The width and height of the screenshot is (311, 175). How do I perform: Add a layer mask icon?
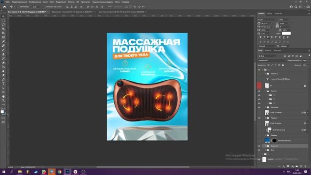(x=288, y=166)
